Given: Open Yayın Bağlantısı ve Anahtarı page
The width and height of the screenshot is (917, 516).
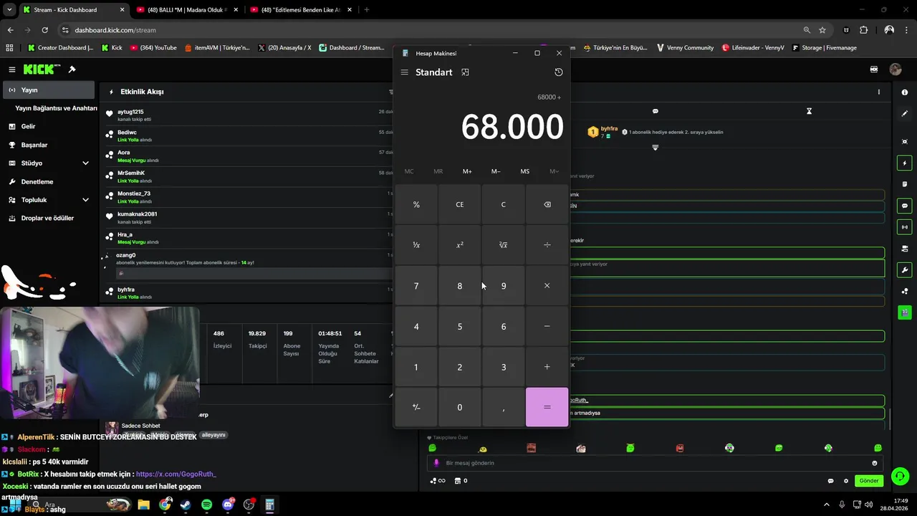Looking at the screenshot, I should click(56, 108).
